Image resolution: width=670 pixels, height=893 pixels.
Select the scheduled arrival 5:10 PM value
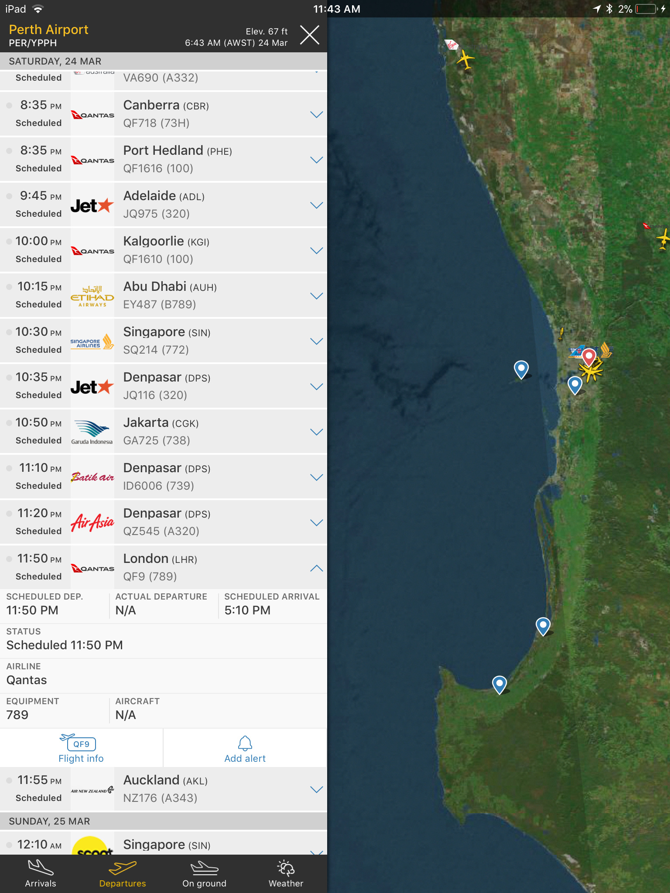247,610
